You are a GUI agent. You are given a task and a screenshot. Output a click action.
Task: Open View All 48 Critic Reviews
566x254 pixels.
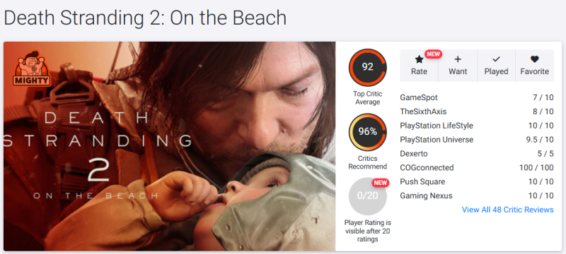click(507, 210)
